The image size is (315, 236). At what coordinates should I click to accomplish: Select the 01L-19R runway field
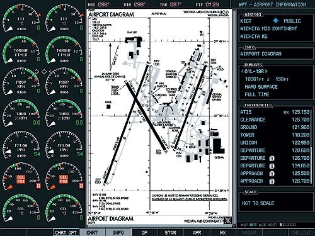255,71
